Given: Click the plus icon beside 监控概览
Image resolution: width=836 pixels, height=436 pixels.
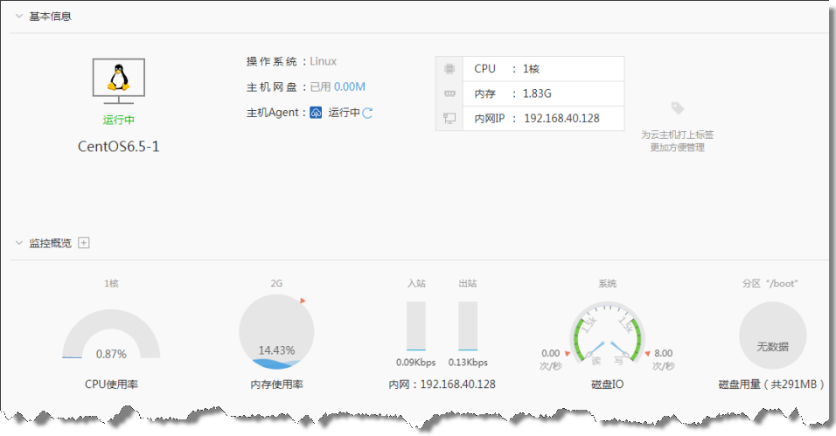Looking at the screenshot, I should click(84, 243).
